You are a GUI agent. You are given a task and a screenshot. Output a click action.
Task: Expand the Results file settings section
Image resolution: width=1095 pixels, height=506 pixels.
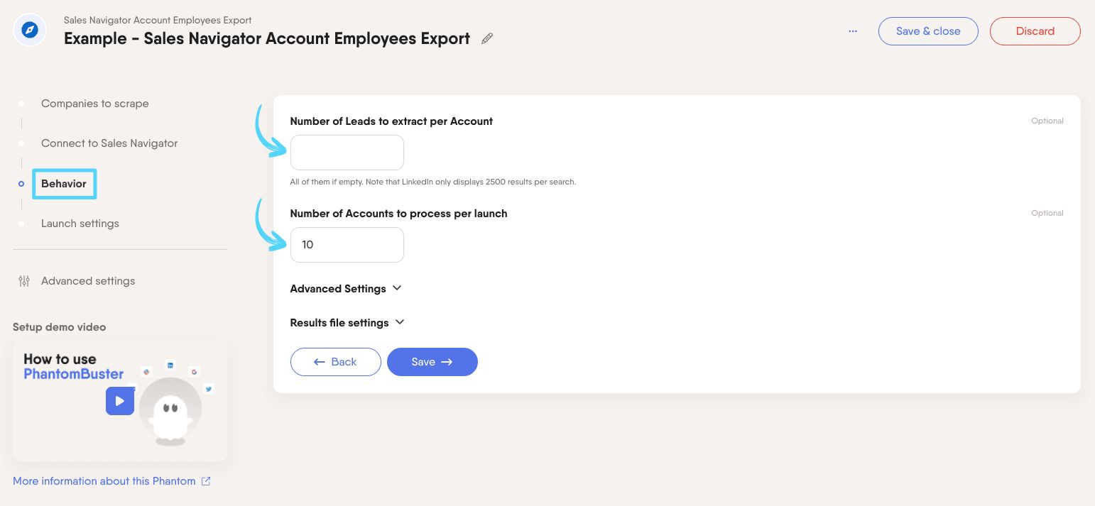[x=347, y=323]
